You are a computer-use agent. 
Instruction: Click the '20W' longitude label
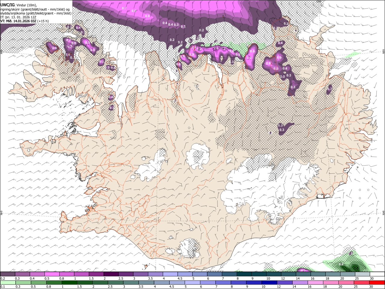tap(160, 2)
